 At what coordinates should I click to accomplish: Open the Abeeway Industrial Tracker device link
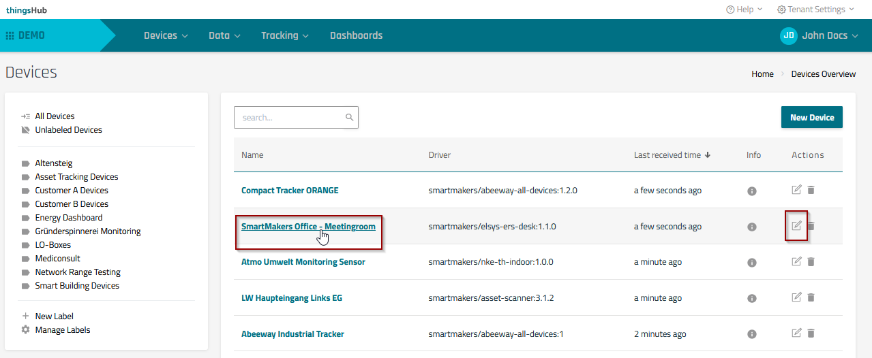click(x=292, y=334)
